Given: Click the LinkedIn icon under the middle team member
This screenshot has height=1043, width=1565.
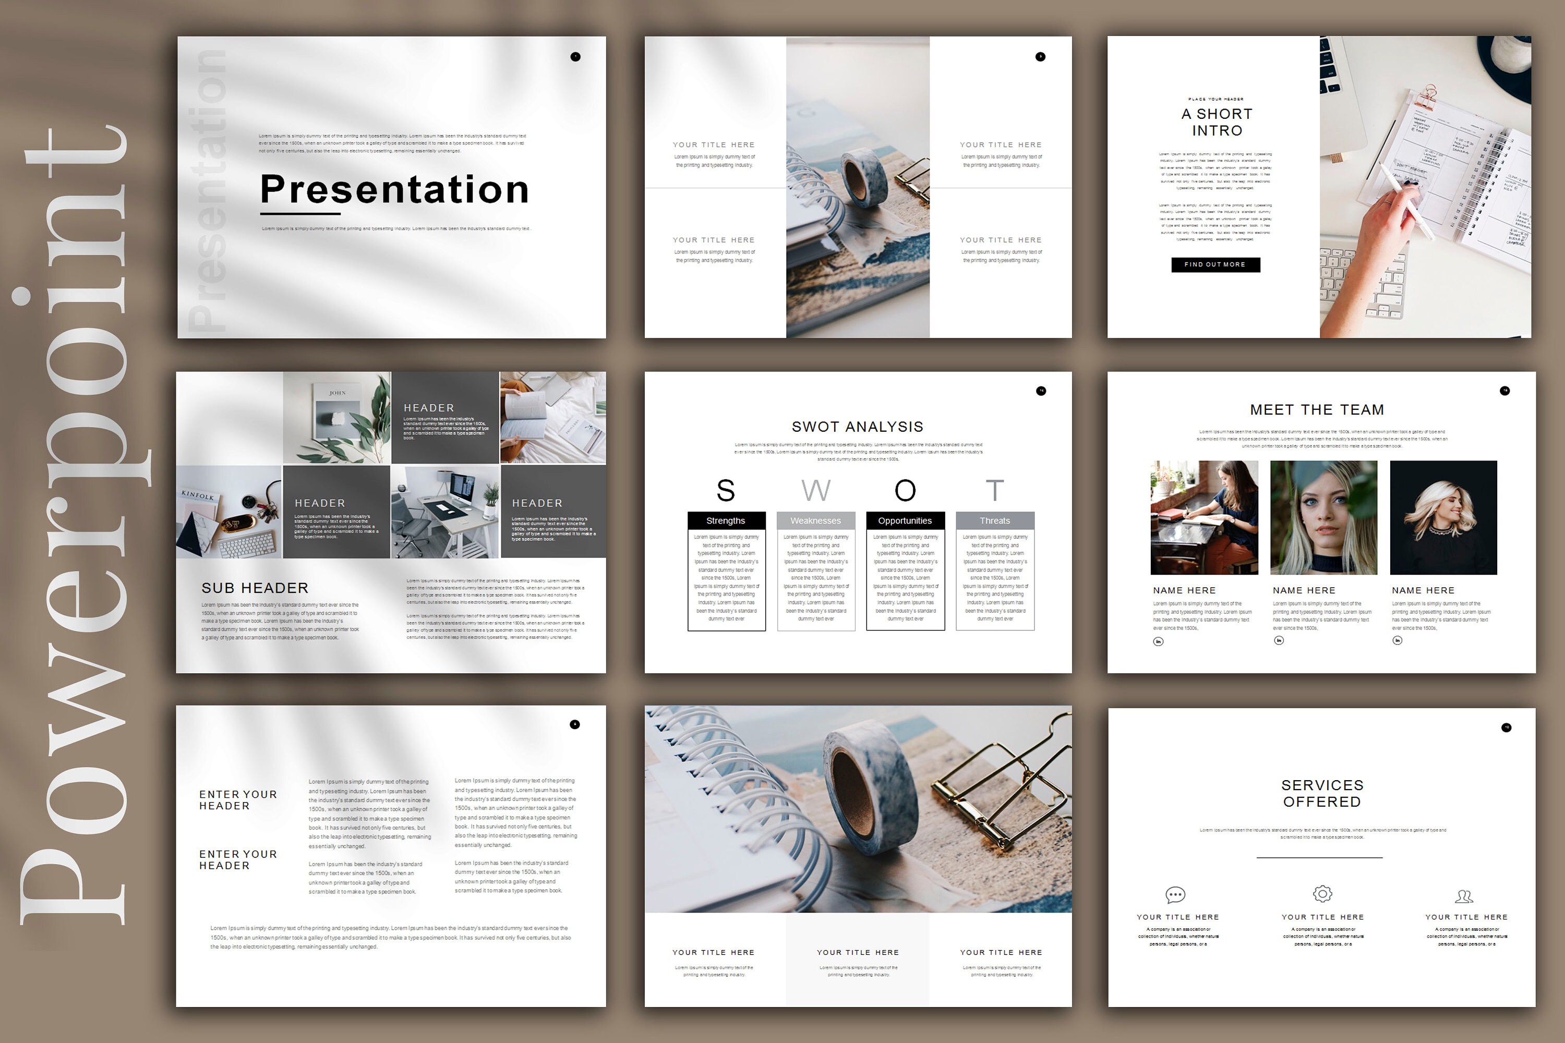Looking at the screenshot, I should [x=1279, y=640].
